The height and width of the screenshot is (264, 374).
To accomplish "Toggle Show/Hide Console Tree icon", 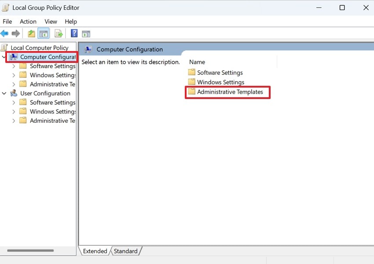I will coord(44,33).
